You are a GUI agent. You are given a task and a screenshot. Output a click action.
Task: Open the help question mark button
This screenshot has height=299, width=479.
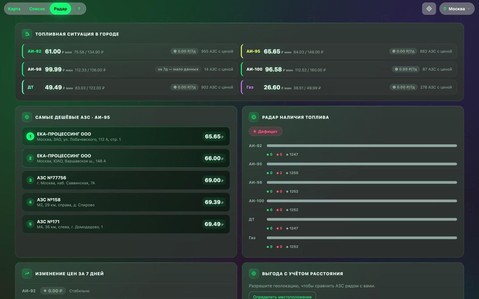(79, 9)
